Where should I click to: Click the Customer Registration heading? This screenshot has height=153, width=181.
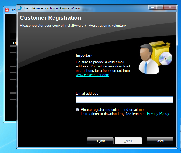(50, 18)
